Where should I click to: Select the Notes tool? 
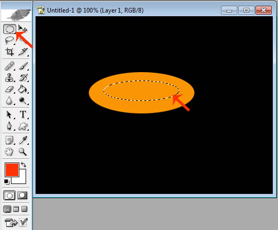[9, 140]
